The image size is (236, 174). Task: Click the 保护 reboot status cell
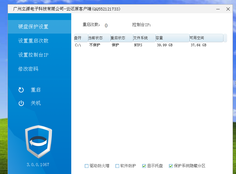point(115,45)
